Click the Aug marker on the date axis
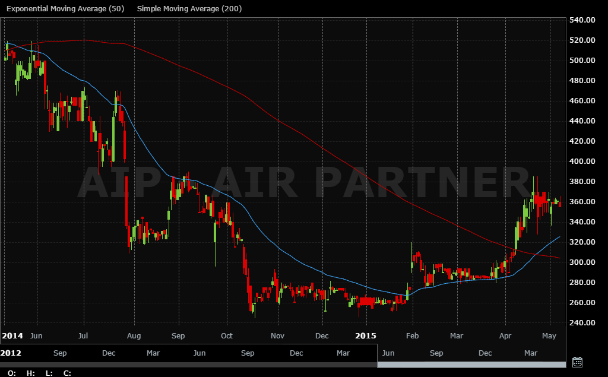Viewport: 608px width, 377px height. coord(134,335)
